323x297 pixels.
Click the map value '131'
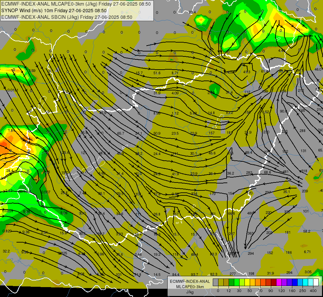point(304,151)
